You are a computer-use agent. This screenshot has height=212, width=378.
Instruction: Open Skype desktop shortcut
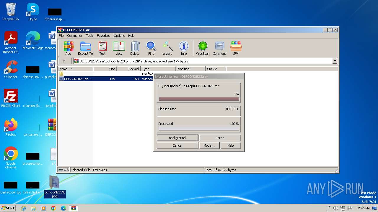[32, 12]
